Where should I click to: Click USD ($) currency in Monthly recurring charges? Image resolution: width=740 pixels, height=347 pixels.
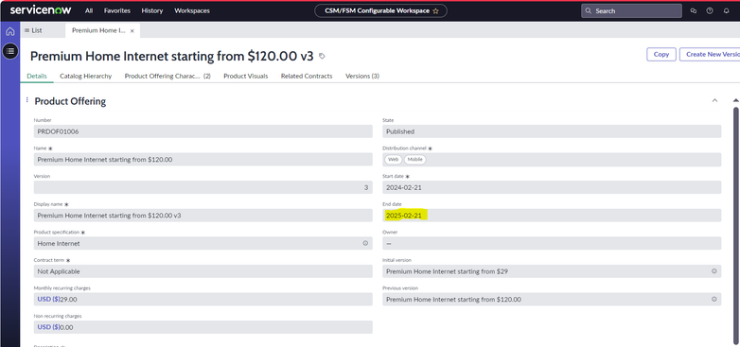[x=48, y=300]
